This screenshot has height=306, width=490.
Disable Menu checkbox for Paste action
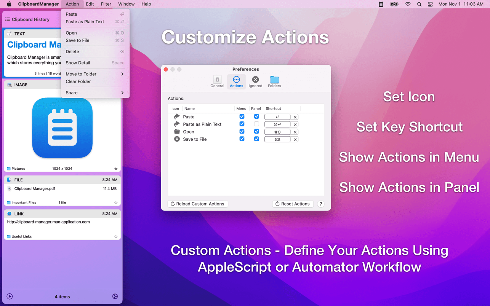pyautogui.click(x=242, y=116)
